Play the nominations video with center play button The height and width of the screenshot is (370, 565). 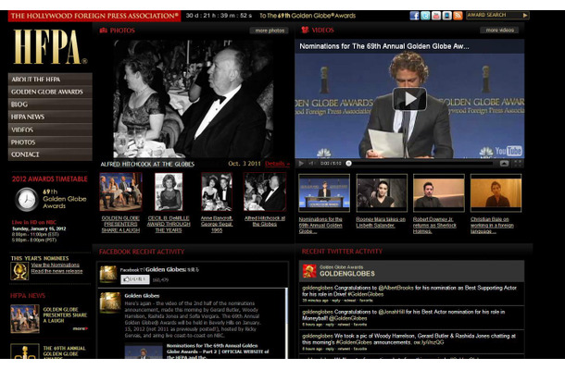409,99
